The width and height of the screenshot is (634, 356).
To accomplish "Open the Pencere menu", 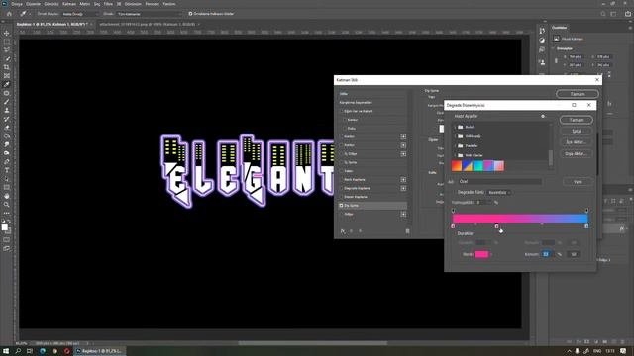I will [x=152, y=4].
